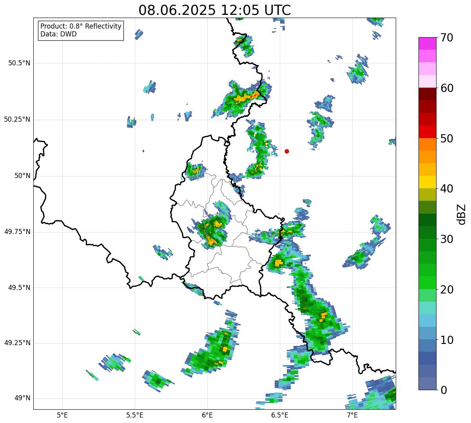Click the 50.5°N latitude label

point(19,63)
